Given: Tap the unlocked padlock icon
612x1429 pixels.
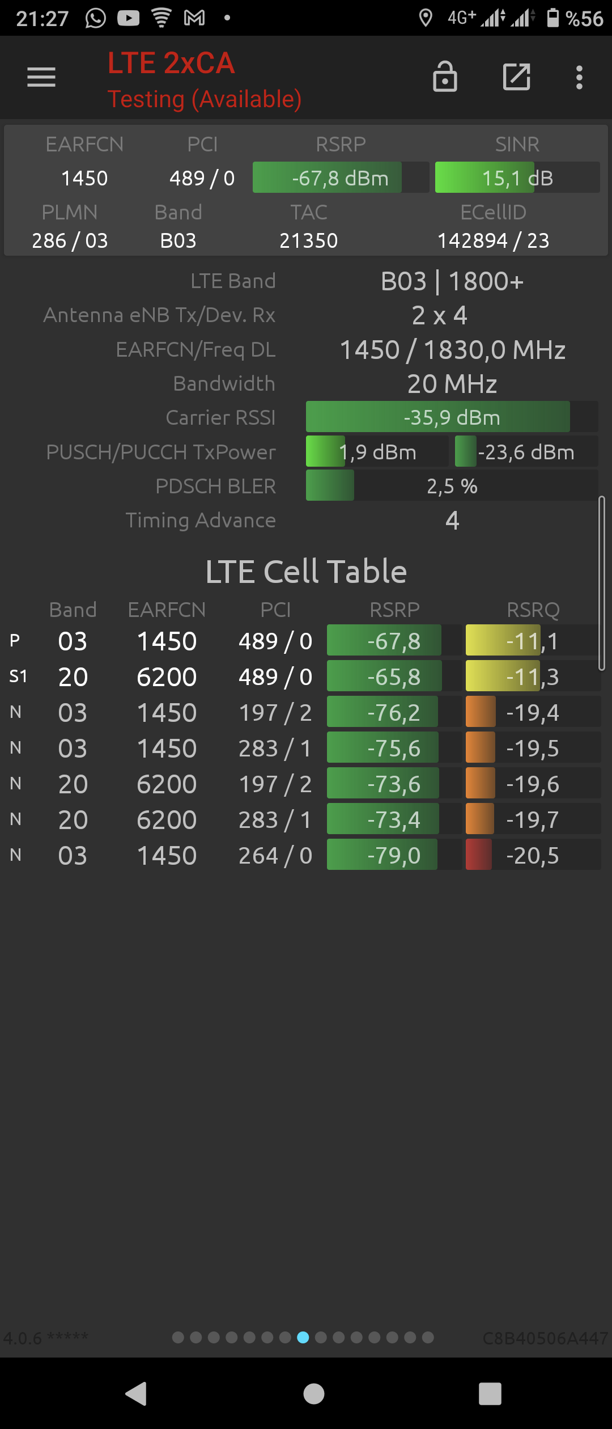Looking at the screenshot, I should coord(445,77).
